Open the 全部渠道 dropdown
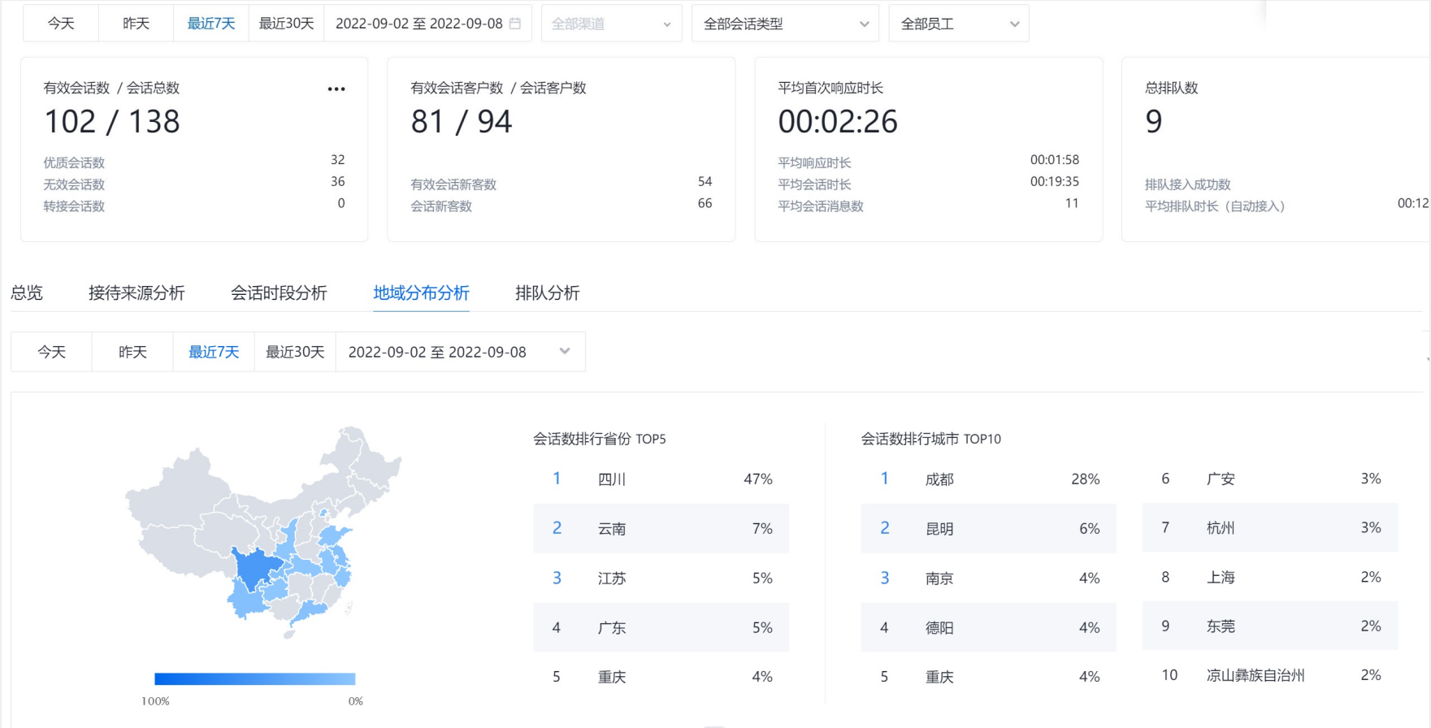 point(611,24)
